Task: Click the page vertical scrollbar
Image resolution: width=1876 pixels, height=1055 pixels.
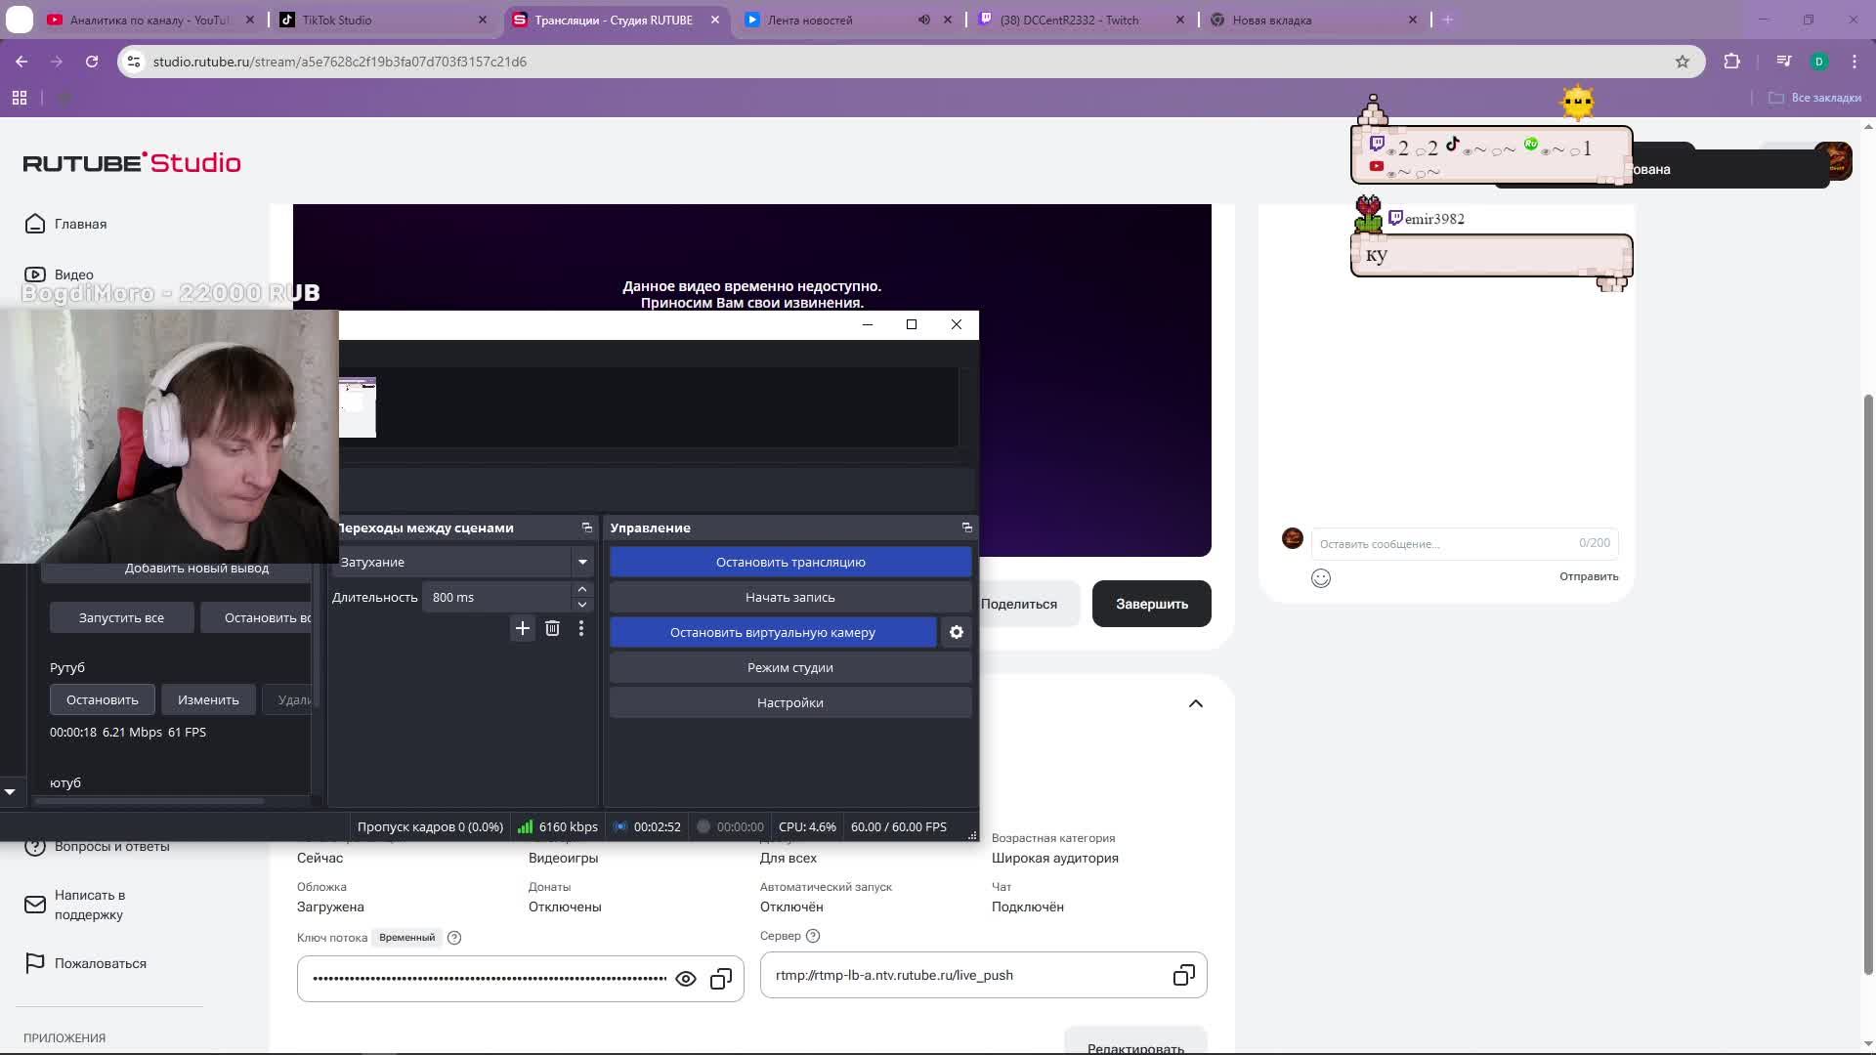Action: pyautogui.click(x=1868, y=684)
